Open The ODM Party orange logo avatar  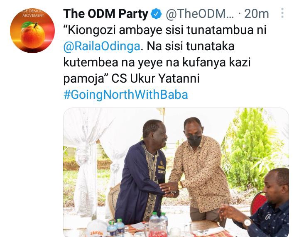coord(32,30)
